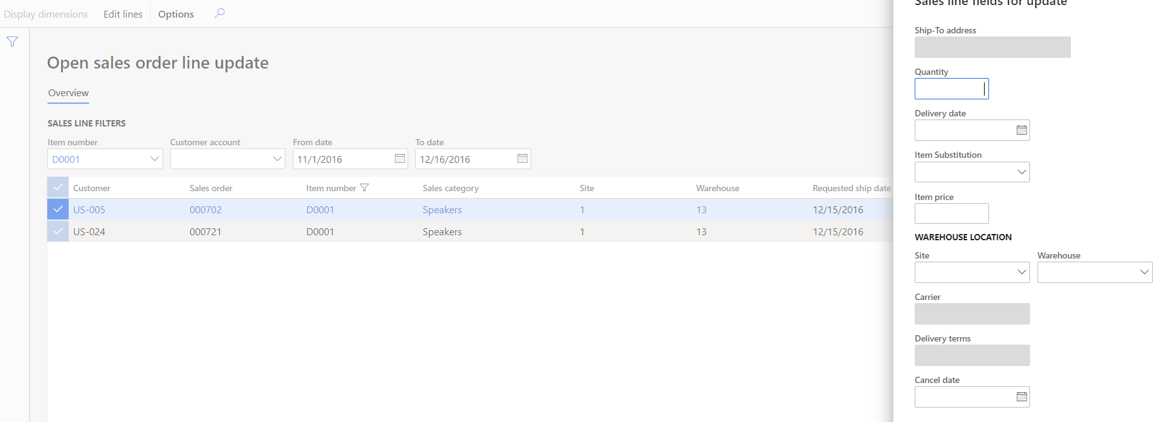Expand the Customer account dropdown
This screenshot has height=422, width=1156.
point(277,159)
